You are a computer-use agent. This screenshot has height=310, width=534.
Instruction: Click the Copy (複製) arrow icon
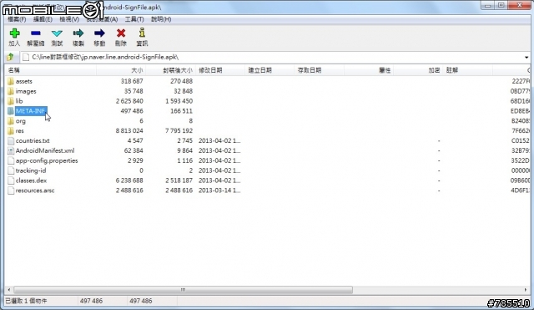coord(78,33)
